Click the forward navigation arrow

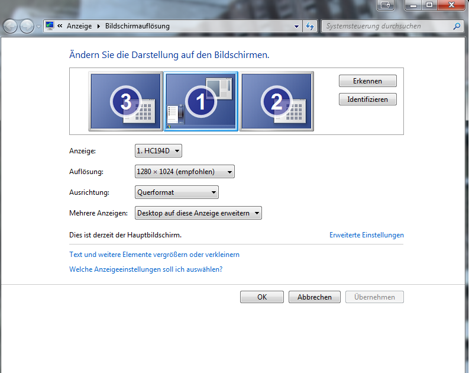click(x=27, y=26)
